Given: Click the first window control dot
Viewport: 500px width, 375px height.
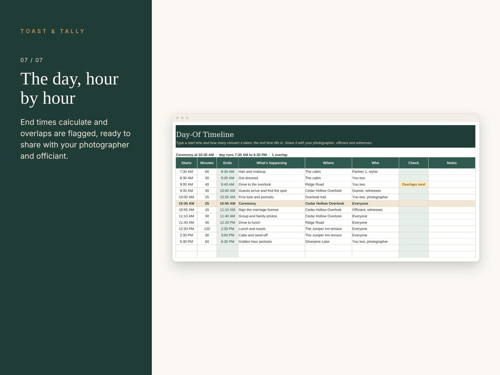Looking at the screenshot, I should pyautogui.click(x=177, y=118).
